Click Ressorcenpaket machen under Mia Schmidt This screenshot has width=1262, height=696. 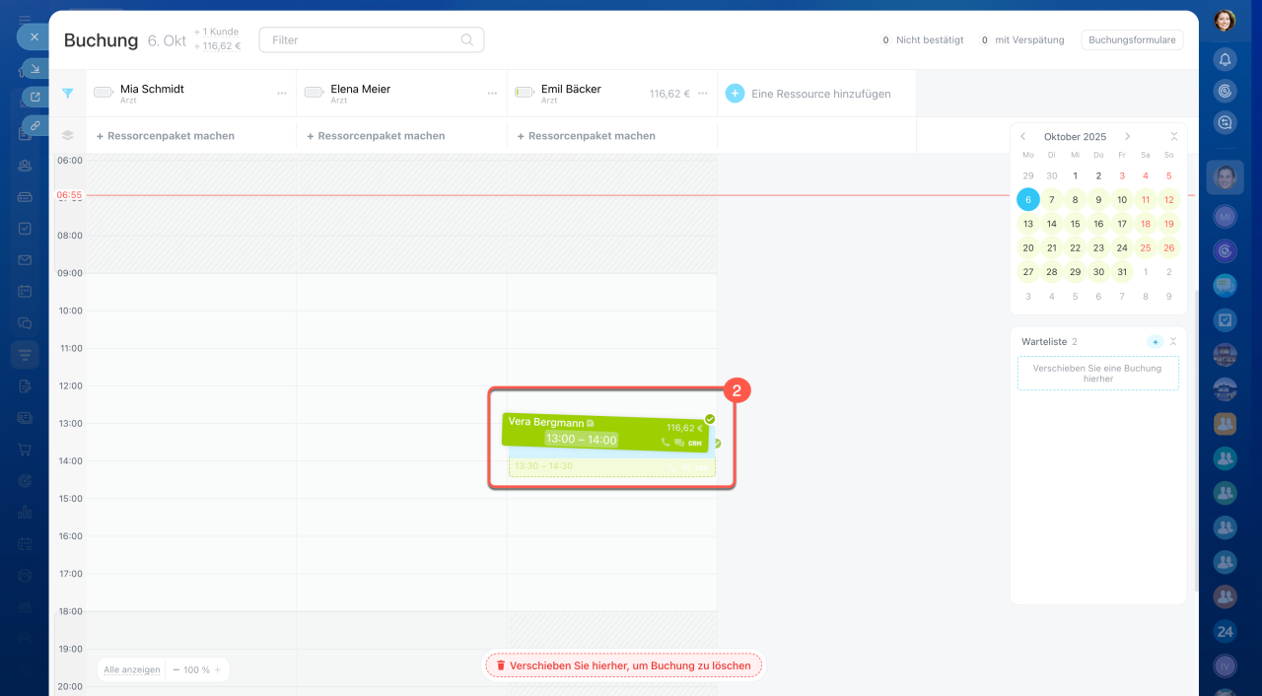point(165,136)
